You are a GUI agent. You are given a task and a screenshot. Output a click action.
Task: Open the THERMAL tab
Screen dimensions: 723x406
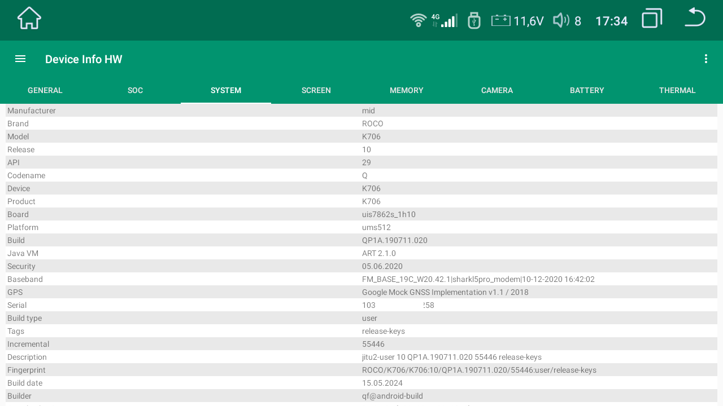pyautogui.click(x=678, y=90)
